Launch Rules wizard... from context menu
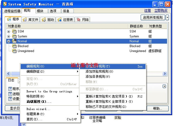 pyautogui.click(x=50, y=109)
